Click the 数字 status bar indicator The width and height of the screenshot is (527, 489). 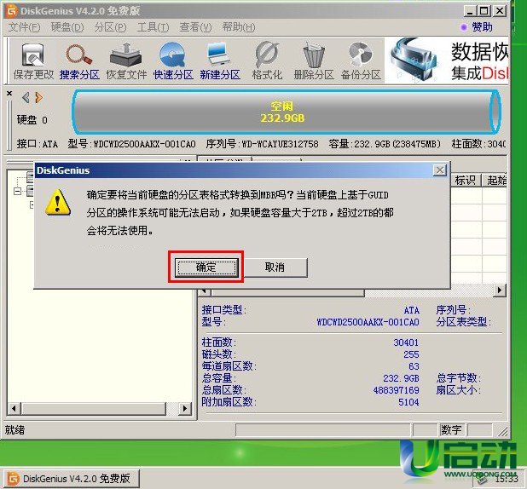(451, 429)
